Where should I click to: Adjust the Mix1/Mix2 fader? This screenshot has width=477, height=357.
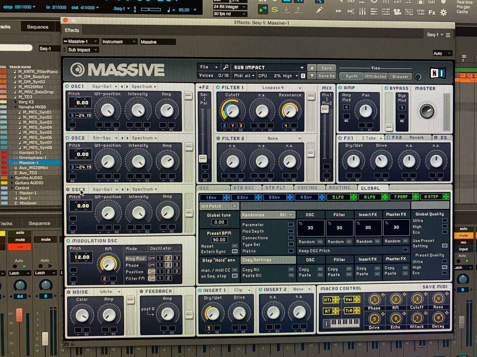(325, 110)
